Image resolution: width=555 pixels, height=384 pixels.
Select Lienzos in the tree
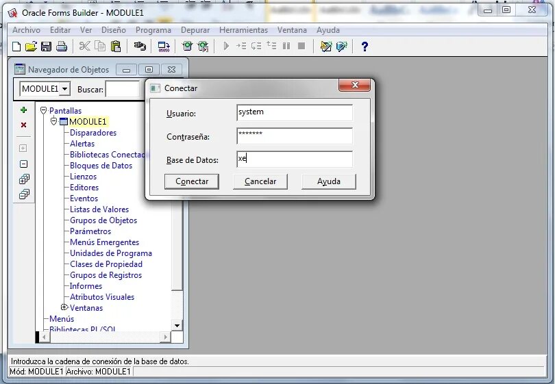[83, 177]
